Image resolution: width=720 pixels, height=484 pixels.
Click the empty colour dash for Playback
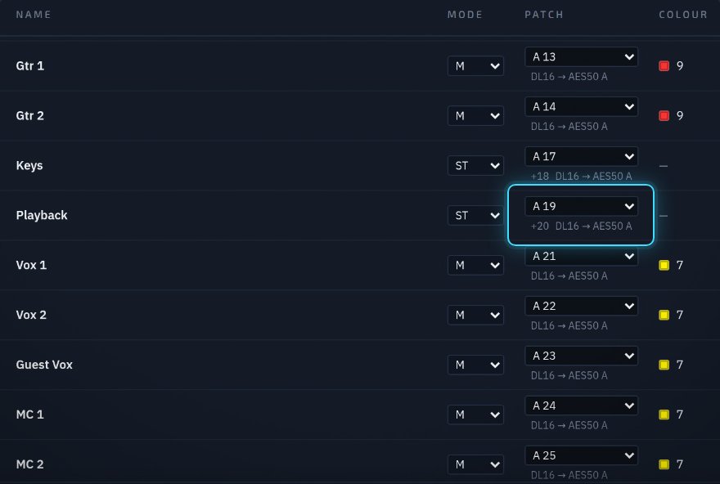coord(664,216)
